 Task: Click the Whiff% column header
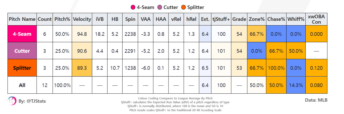296,19
